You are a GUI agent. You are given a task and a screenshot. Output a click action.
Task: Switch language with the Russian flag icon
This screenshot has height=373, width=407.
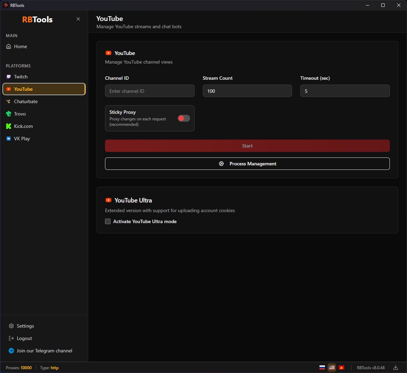tap(322, 367)
